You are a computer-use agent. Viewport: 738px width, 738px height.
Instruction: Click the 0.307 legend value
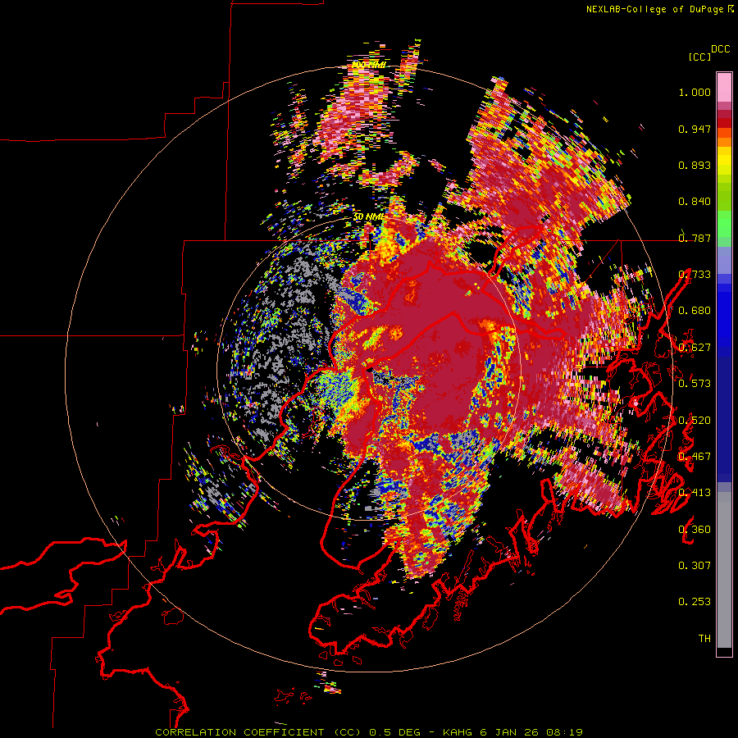(695, 566)
